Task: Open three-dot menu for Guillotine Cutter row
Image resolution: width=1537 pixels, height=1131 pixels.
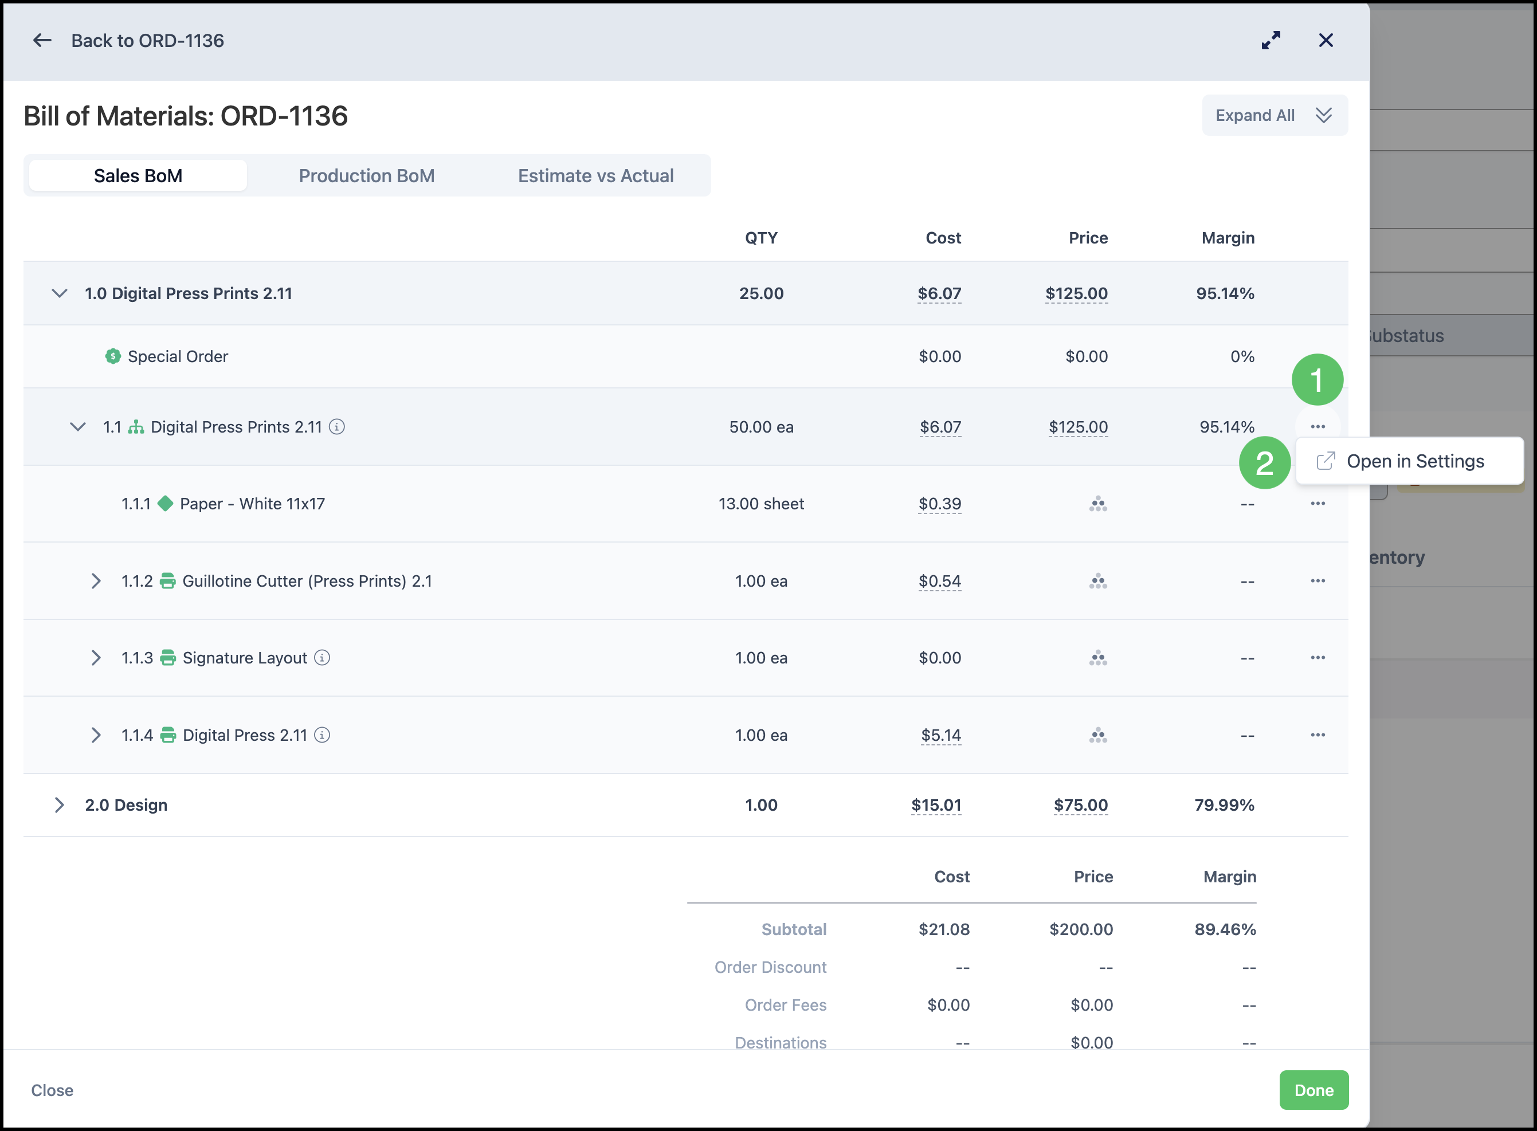Action: 1318,580
